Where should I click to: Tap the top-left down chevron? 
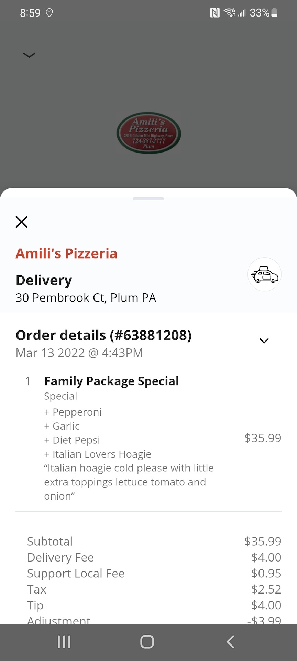tap(29, 55)
